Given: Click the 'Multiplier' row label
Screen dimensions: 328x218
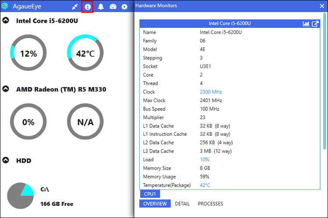Looking at the screenshot, I should (x=154, y=117).
